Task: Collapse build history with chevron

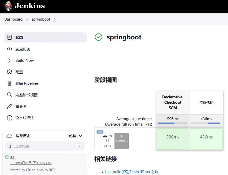Action: [x=80, y=136]
